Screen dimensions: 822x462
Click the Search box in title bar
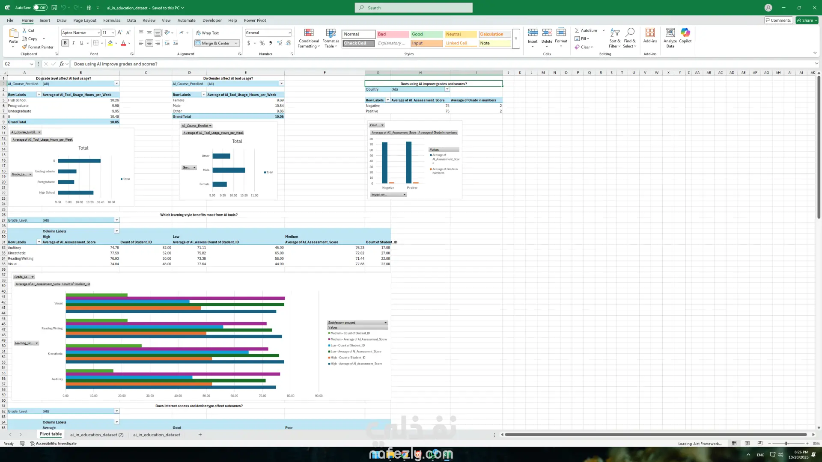coord(414,8)
